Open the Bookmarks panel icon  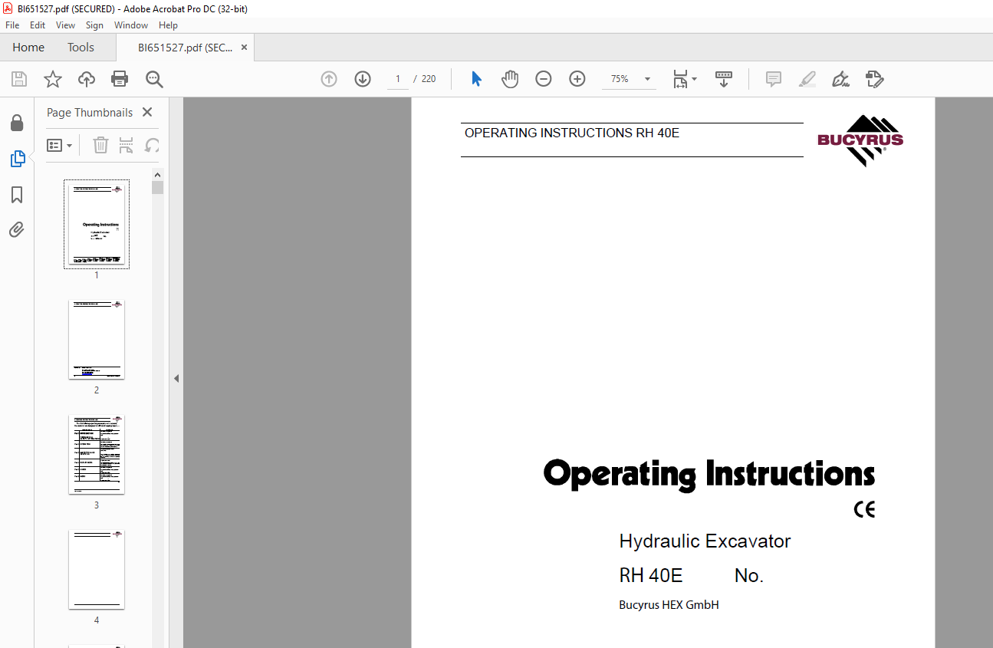coord(17,195)
